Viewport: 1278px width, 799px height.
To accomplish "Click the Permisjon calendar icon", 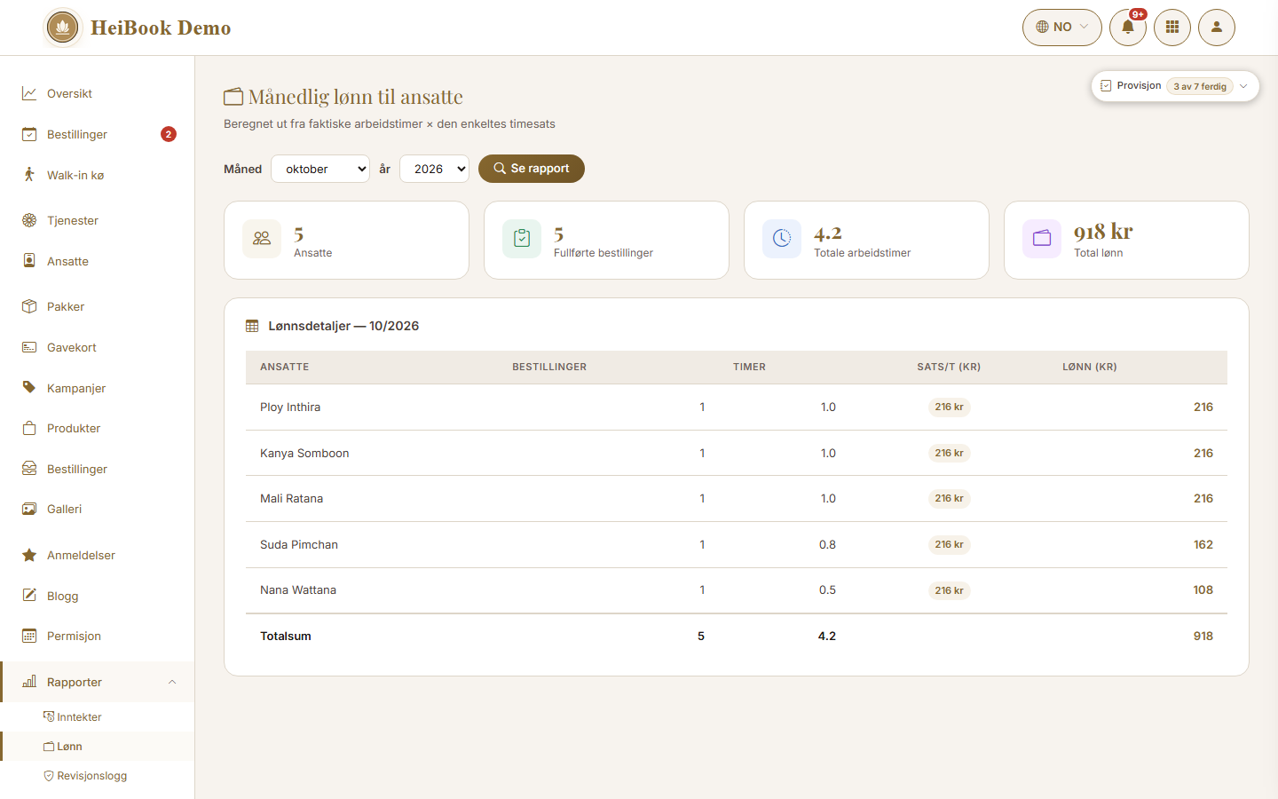I will 29,636.
